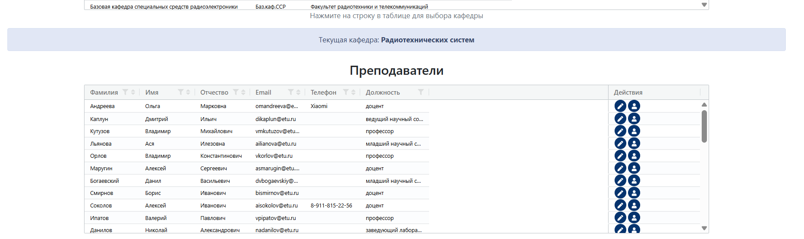Open the filter dropdown for the Имя column
804x239 pixels.
tap(181, 92)
